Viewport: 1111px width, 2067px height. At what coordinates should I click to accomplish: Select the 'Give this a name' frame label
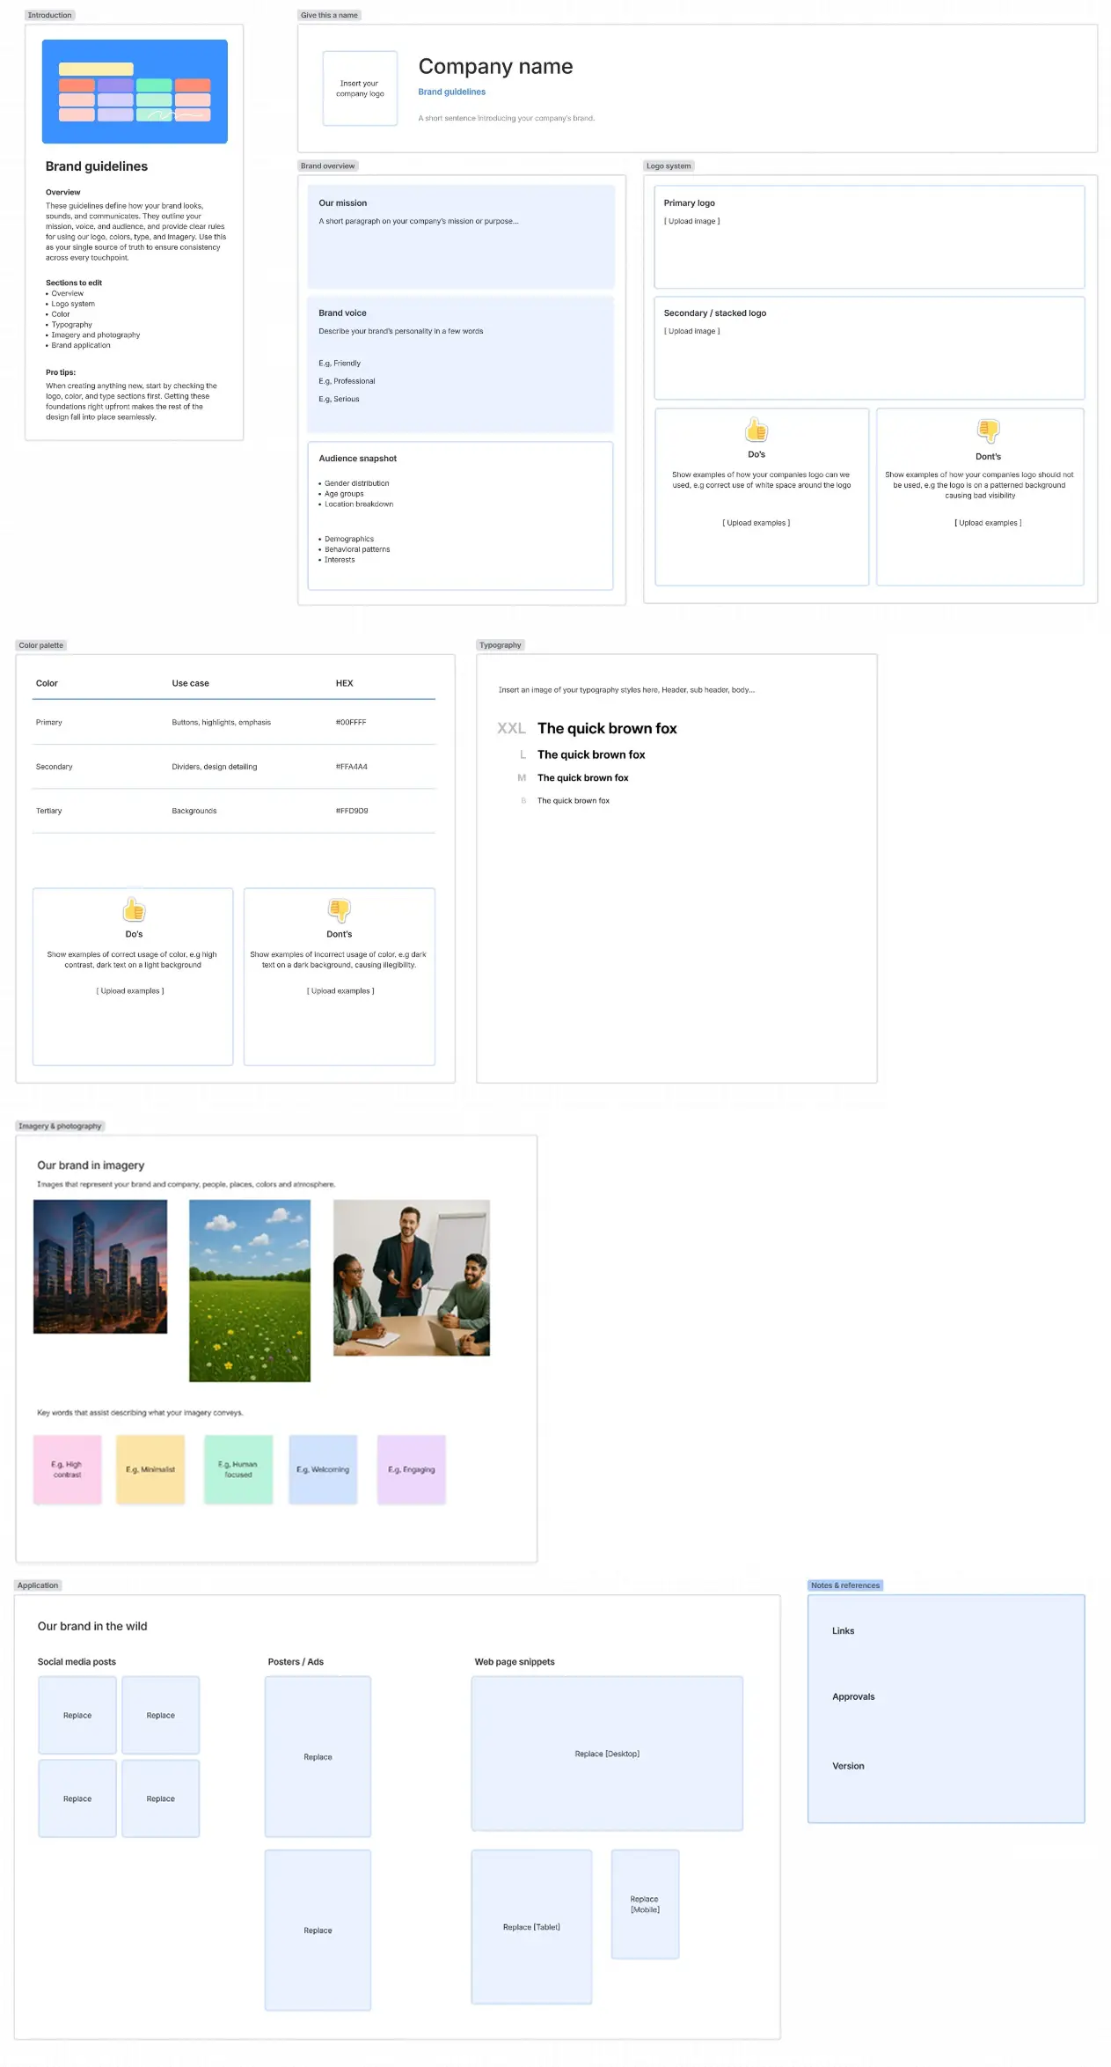click(x=329, y=15)
